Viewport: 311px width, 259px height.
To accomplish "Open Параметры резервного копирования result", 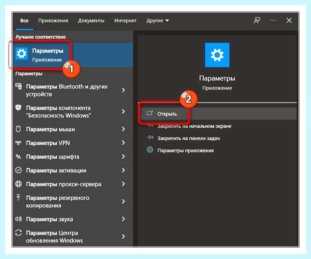I will [73, 201].
